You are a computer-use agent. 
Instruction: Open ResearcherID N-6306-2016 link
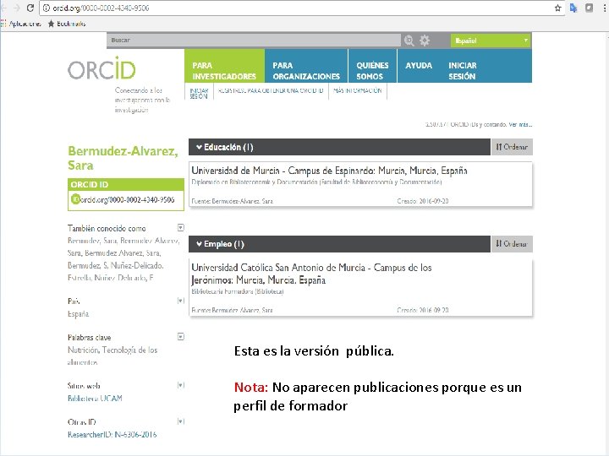[112, 434]
